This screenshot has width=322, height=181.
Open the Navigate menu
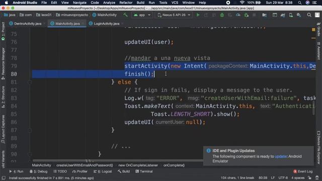coord(79,3)
